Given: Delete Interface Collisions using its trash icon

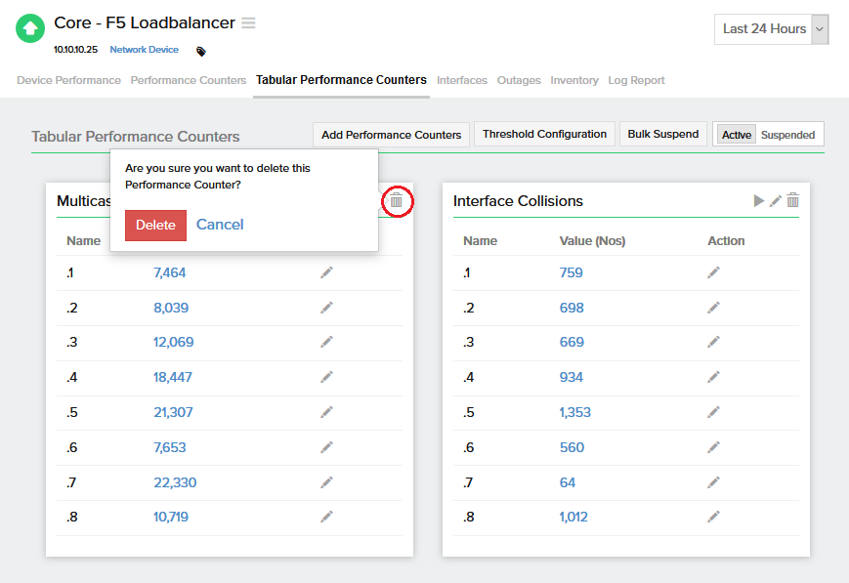Looking at the screenshot, I should coord(793,200).
